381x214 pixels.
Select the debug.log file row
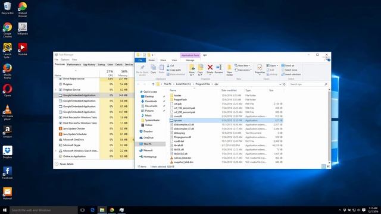pos(226,133)
